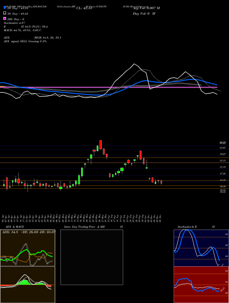Click the MACD values line
229x303 pixels.
(22, 30)
